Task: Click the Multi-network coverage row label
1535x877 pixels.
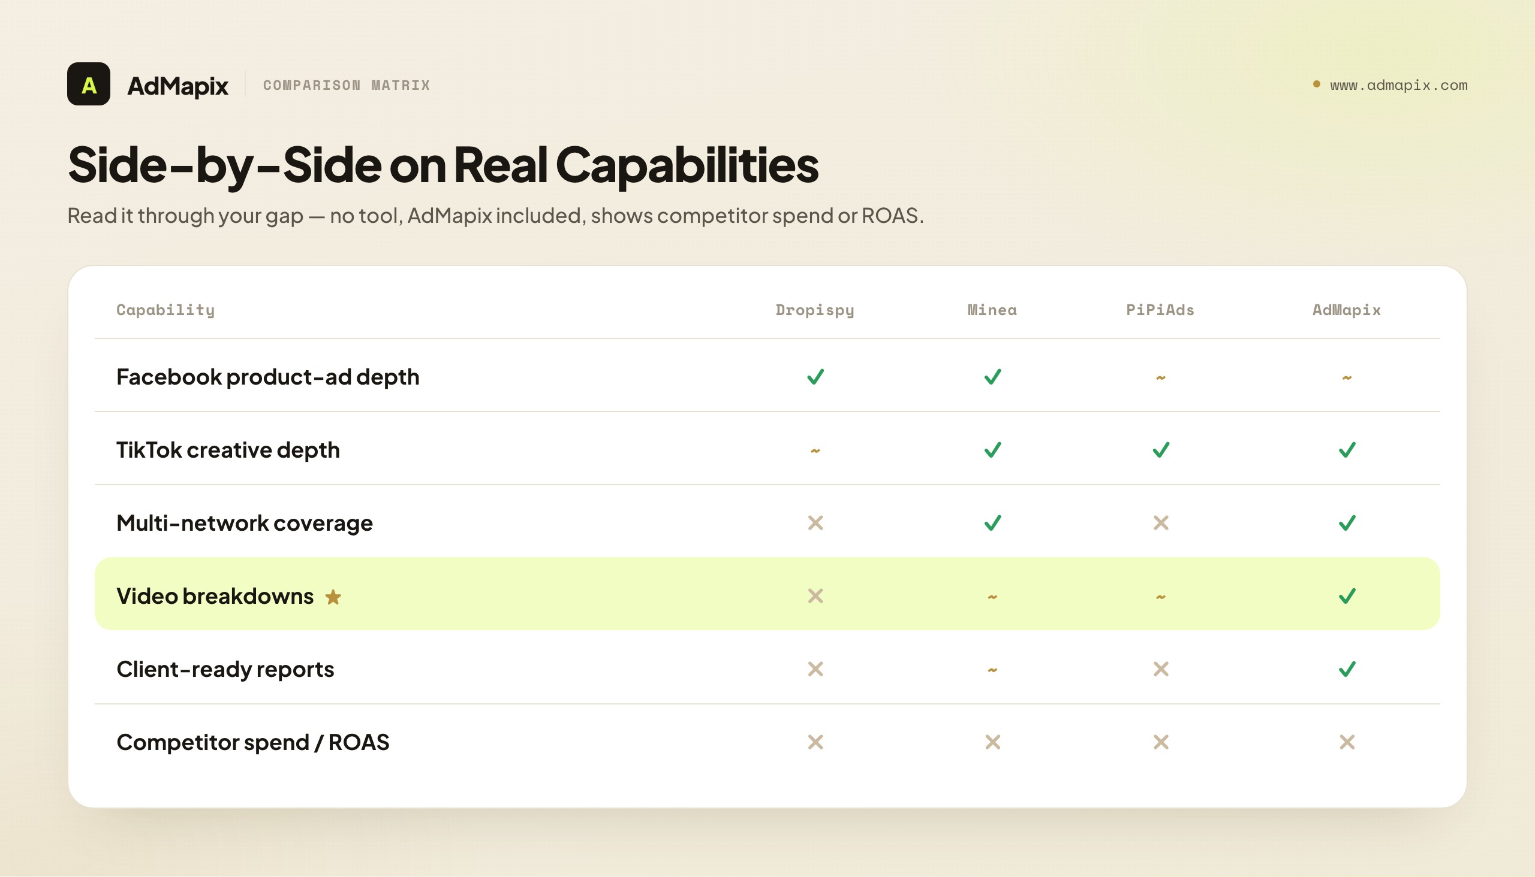Action: [244, 523]
